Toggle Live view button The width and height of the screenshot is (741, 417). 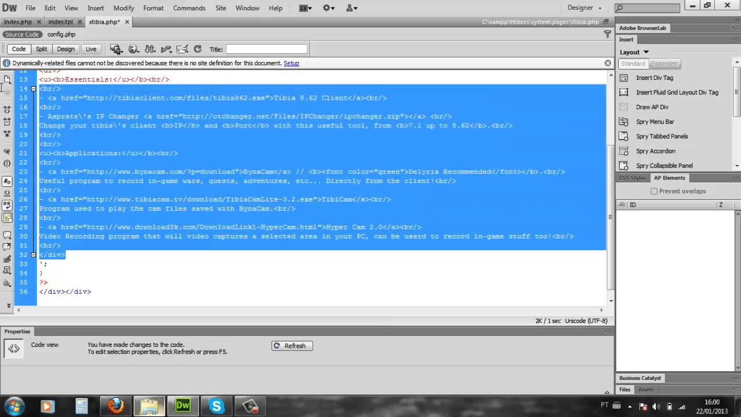tap(91, 49)
